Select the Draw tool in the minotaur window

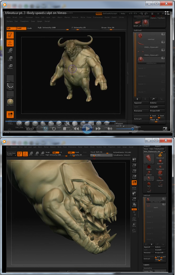pos(10,43)
